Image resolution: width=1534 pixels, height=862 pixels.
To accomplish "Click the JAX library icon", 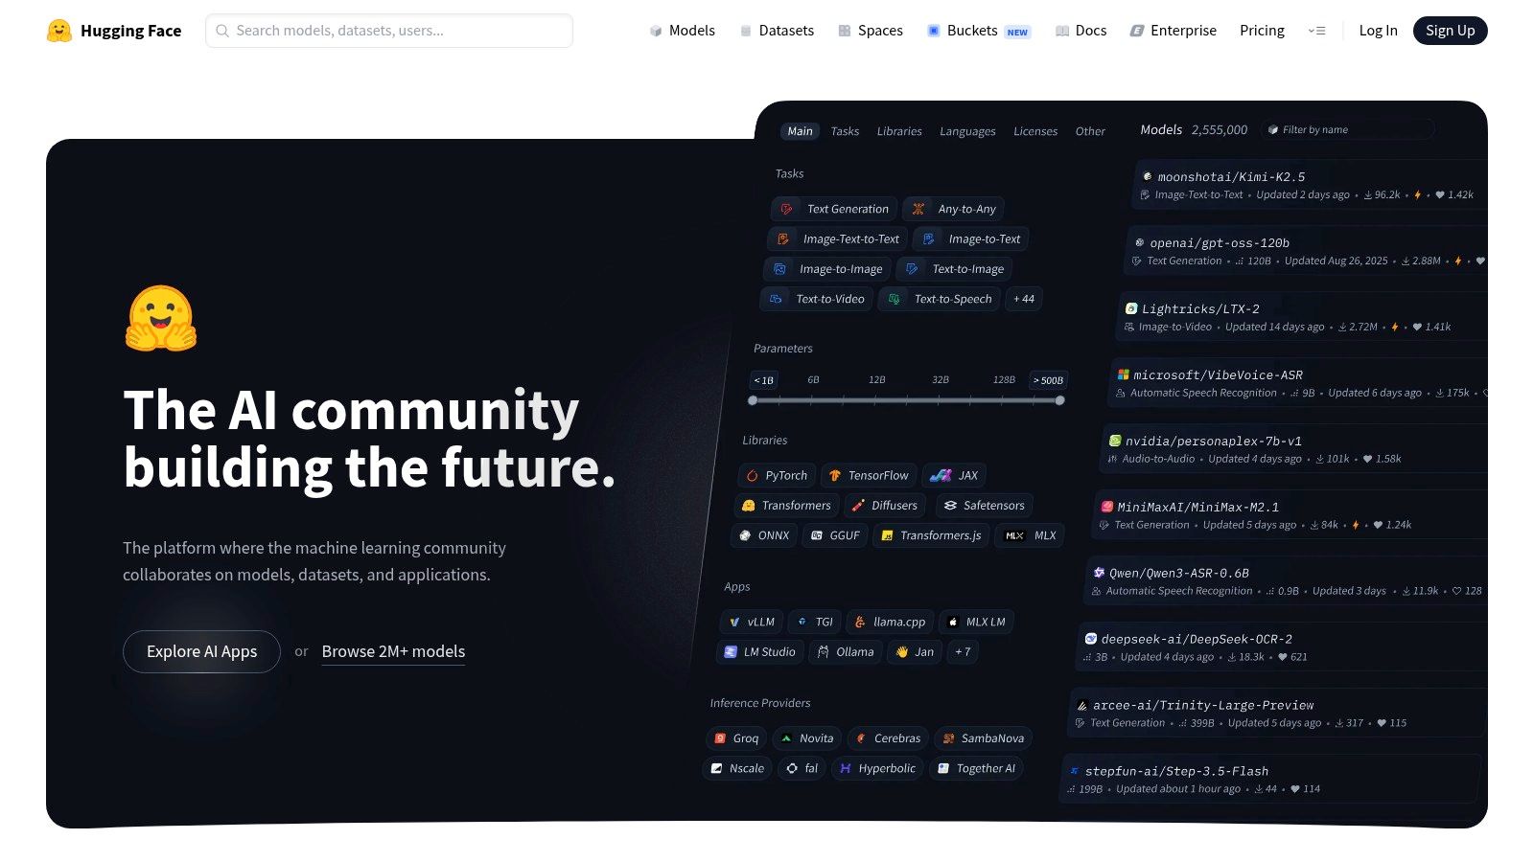I will click(x=941, y=475).
